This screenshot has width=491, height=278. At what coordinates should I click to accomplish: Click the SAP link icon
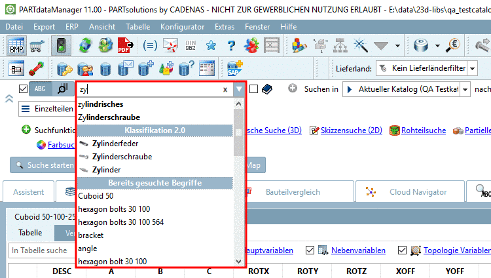(234, 68)
